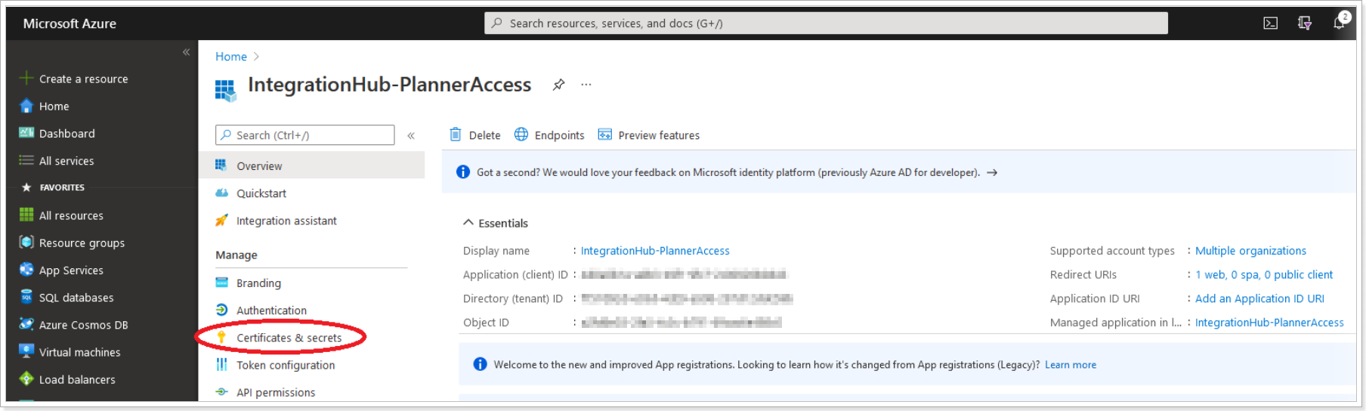Focus the global search resources box

point(826,23)
